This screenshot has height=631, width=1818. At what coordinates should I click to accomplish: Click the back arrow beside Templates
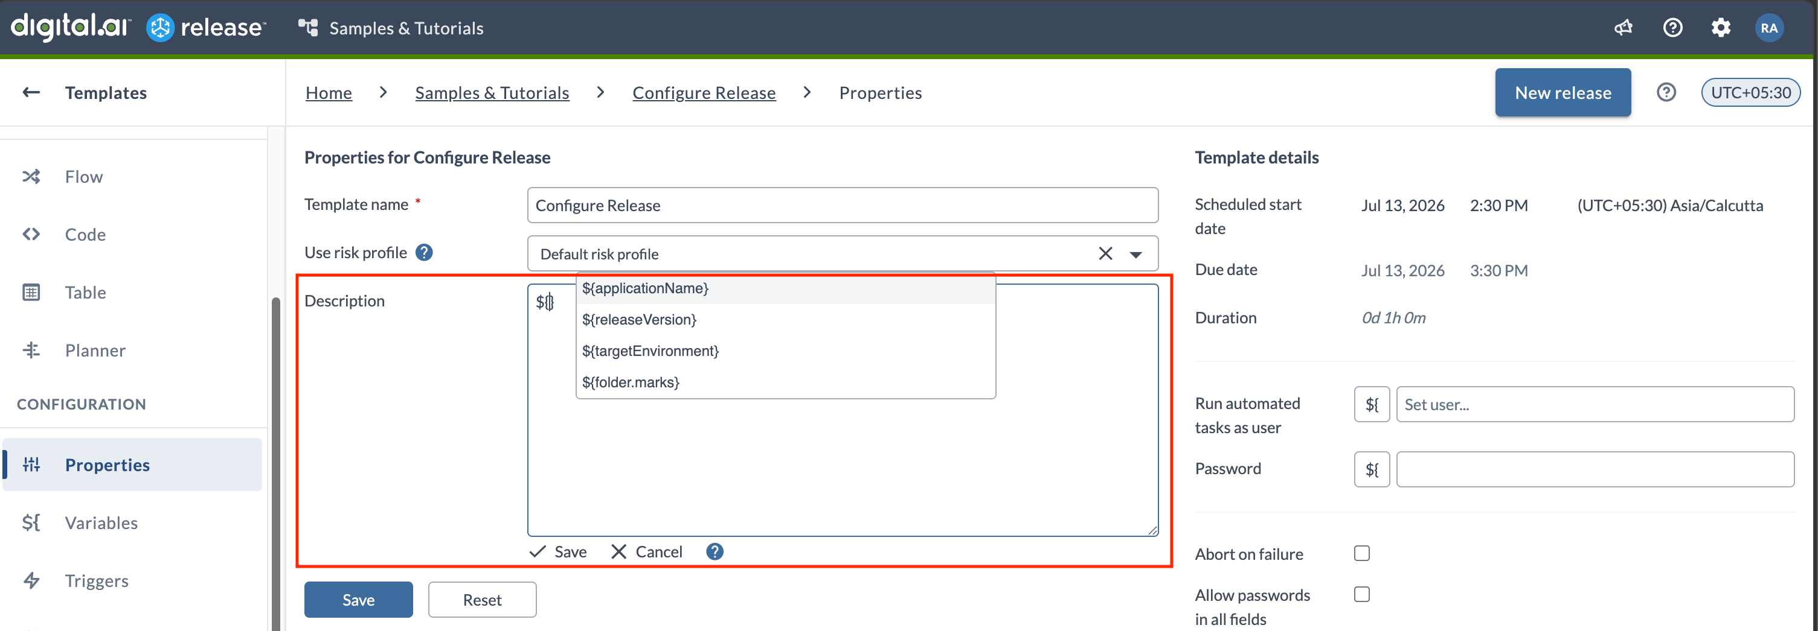[x=31, y=92]
